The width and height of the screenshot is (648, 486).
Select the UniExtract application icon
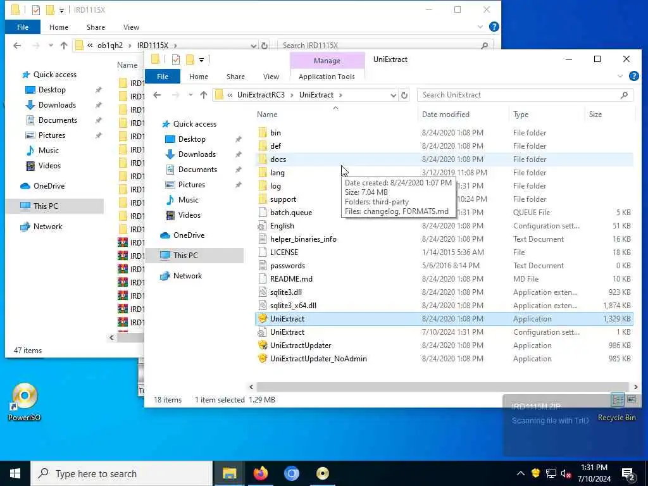click(x=263, y=319)
